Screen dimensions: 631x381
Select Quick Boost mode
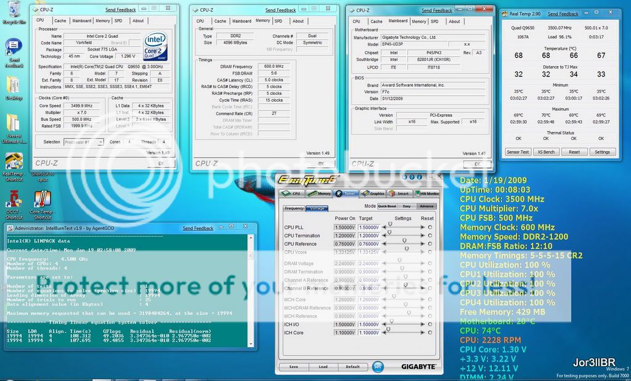387,206
